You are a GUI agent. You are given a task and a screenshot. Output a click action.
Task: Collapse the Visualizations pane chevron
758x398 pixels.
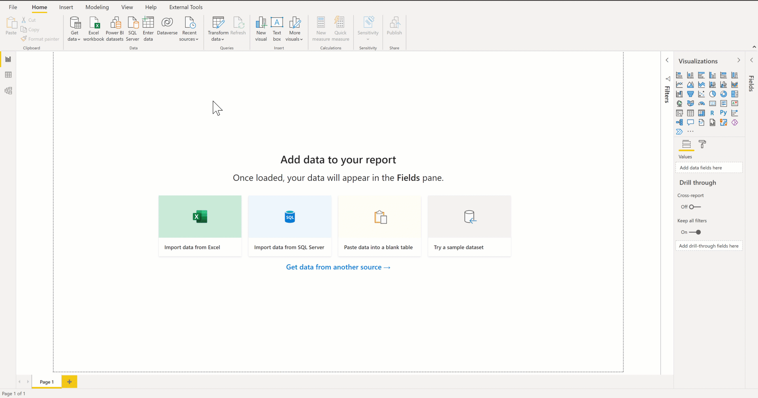739,60
